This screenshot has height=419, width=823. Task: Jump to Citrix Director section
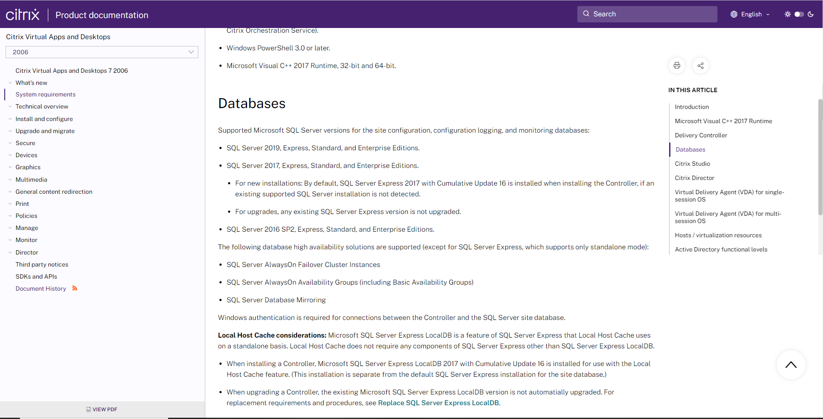pos(695,178)
